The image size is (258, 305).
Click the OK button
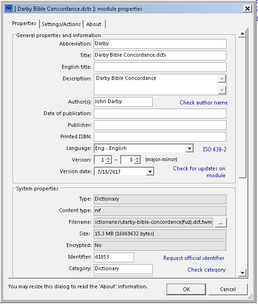(186, 289)
